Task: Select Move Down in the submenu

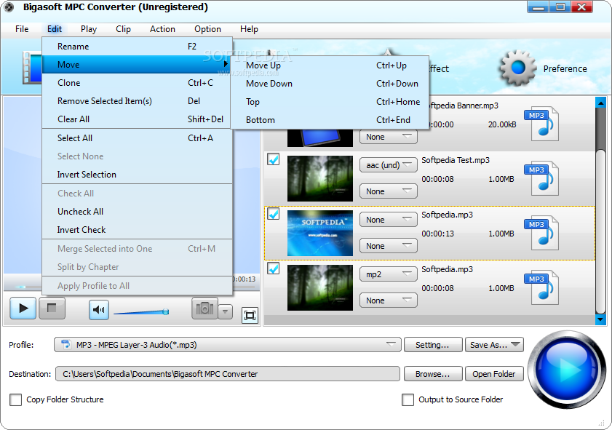Action: (330, 84)
